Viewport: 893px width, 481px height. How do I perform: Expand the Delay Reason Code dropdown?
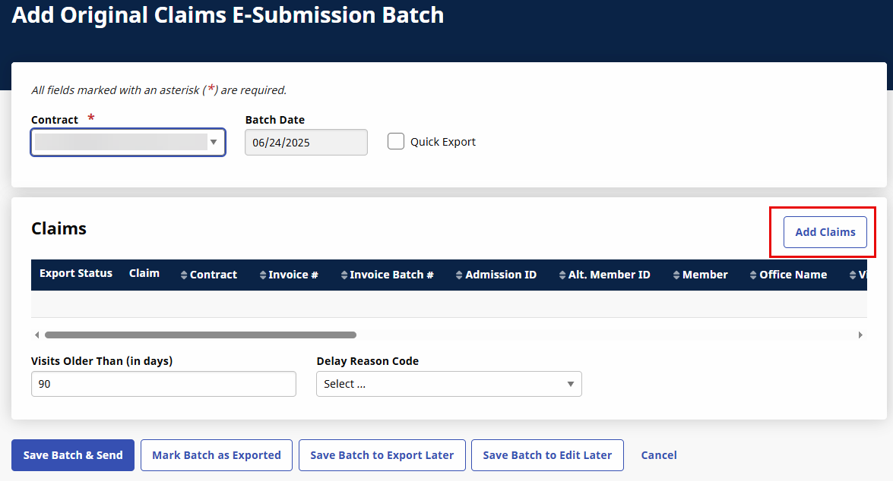[x=448, y=384]
